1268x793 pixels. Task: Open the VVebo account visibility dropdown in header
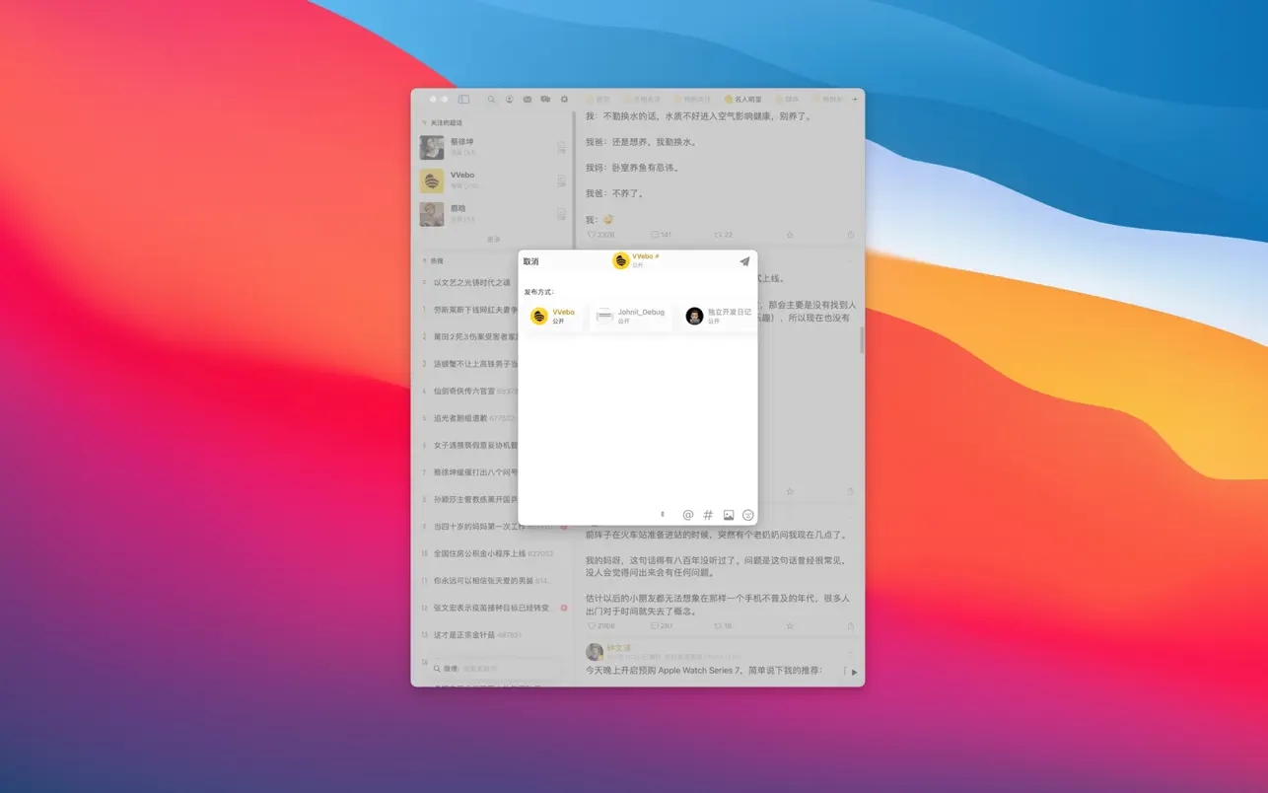click(636, 260)
